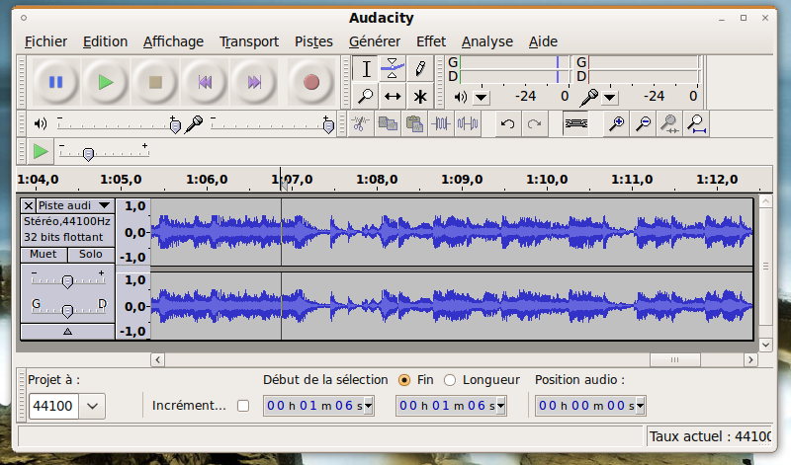Select the Fin radio button
791x465 pixels.
click(x=404, y=380)
